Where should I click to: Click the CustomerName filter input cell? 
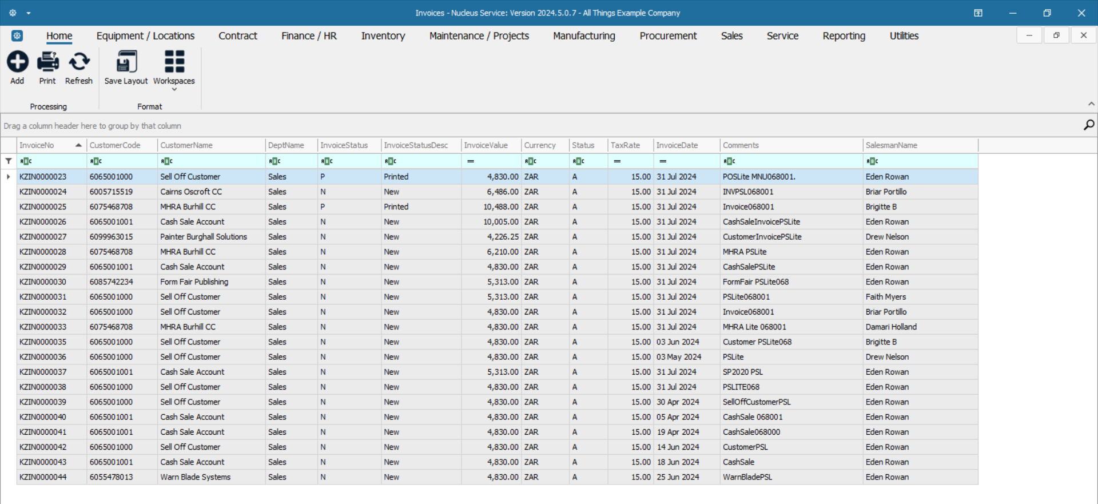pyautogui.click(x=217, y=161)
